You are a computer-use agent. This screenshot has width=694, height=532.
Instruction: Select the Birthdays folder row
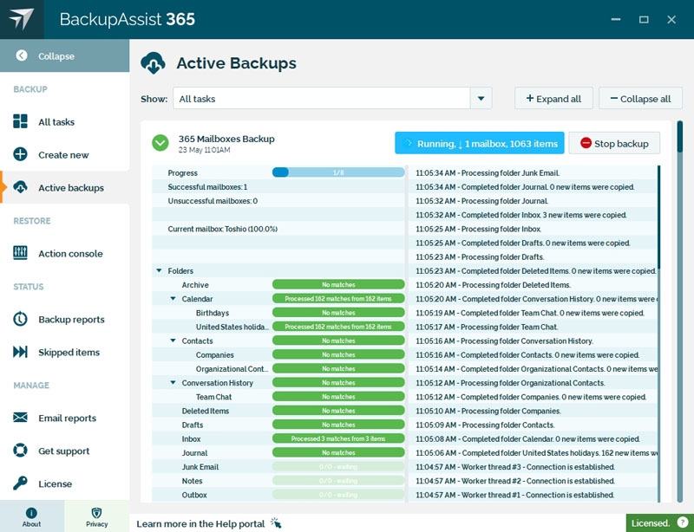278,313
